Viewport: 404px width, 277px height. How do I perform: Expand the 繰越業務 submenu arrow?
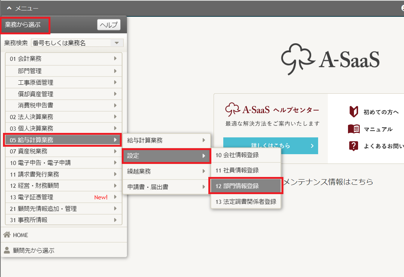(x=203, y=171)
